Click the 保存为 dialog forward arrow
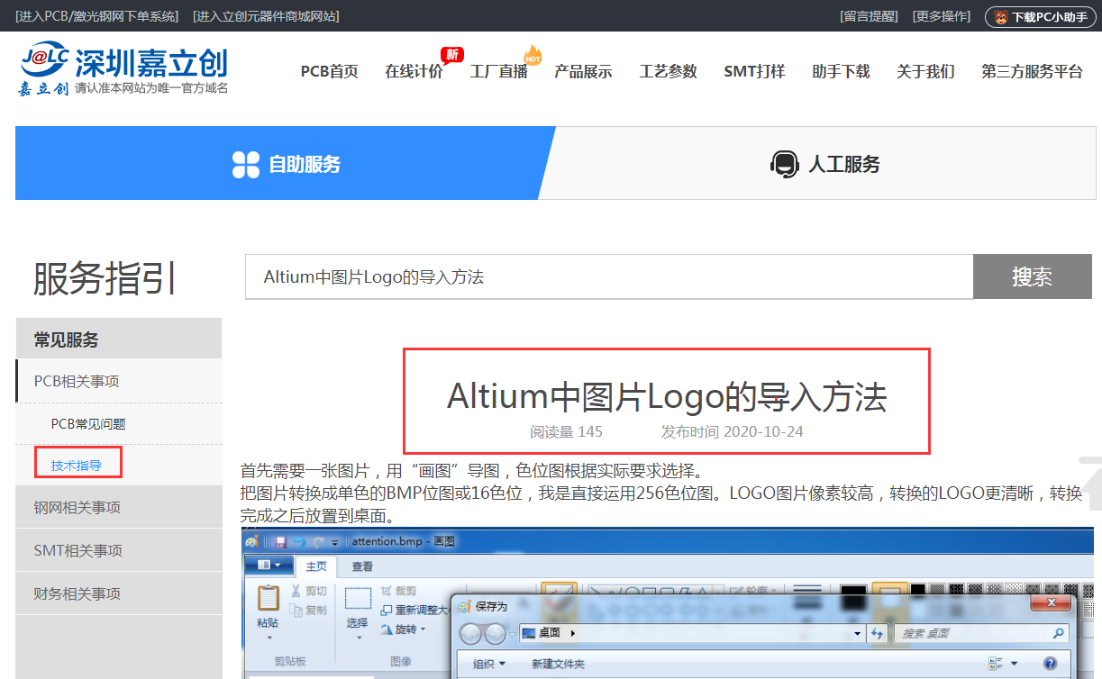 point(496,634)
